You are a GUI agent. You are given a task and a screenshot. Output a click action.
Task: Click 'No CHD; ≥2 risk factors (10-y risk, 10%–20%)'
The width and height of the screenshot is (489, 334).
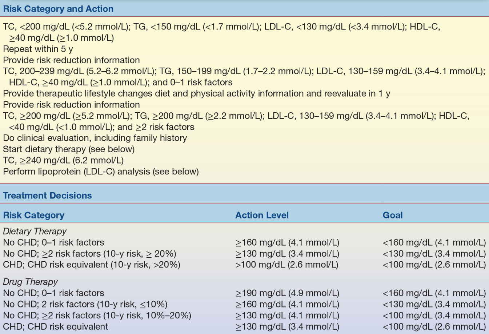97,315
